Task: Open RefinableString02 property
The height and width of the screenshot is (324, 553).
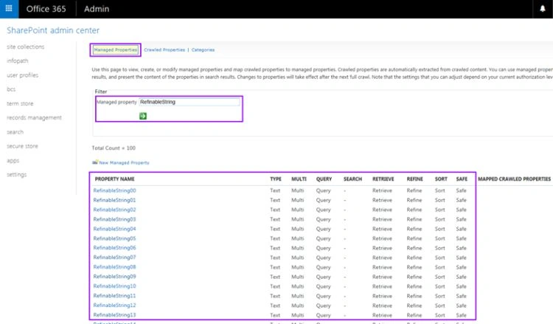Action: (114, 210)
